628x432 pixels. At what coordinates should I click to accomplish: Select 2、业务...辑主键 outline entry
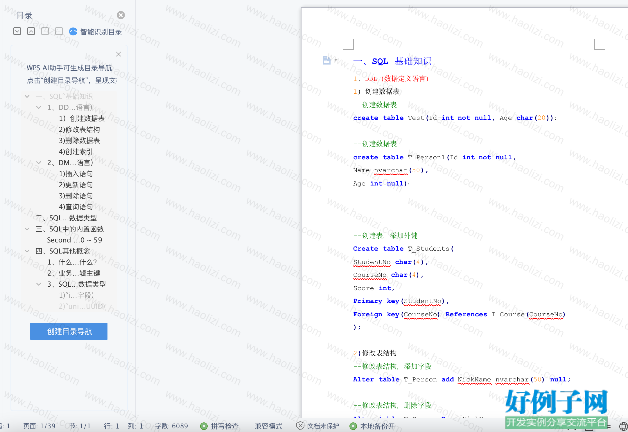(73, 273)
